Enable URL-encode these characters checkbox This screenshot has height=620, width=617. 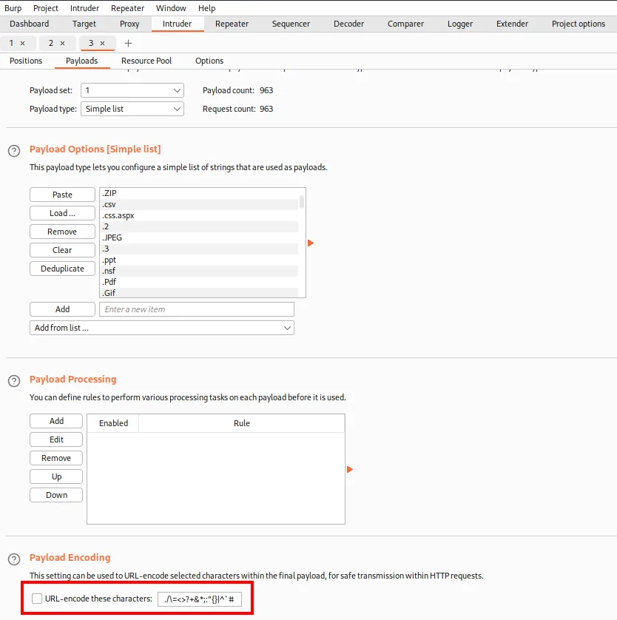point(37,599)
